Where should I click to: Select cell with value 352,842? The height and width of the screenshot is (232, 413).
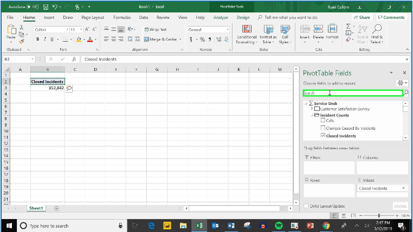tap(47, 88)
